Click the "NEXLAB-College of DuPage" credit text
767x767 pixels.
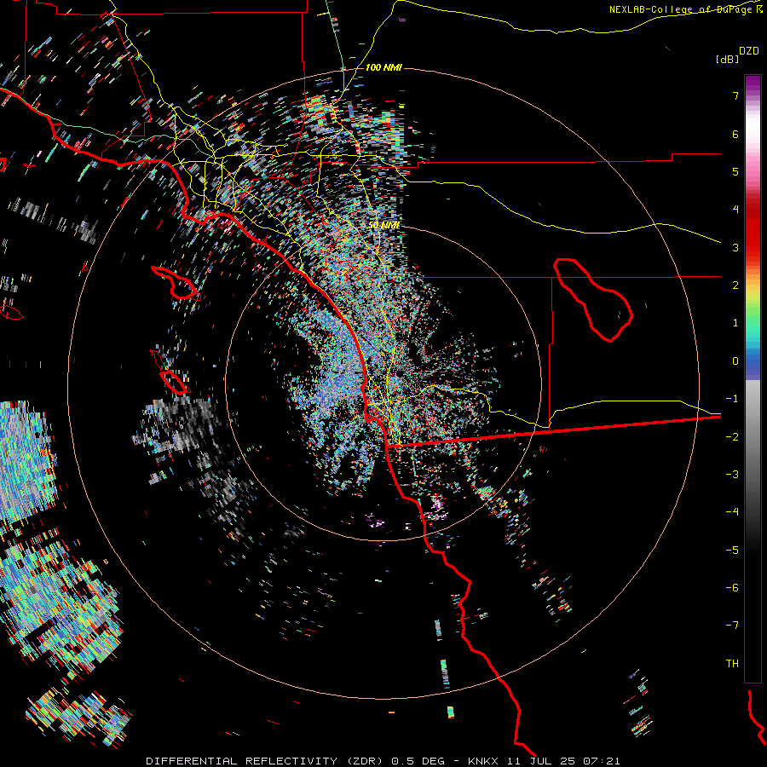[x=680, y=9]
